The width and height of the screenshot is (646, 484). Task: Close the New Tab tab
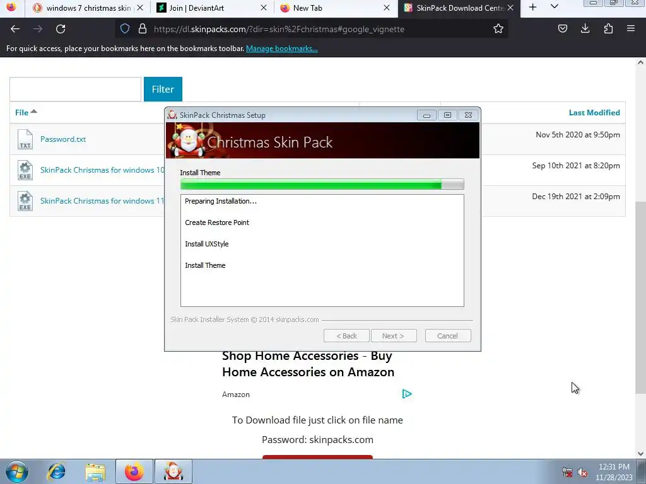(x=387, y=8)
